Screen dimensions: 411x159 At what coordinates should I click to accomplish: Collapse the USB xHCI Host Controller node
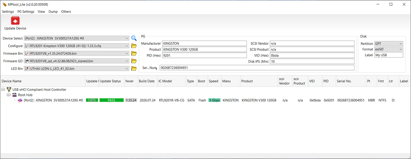(3, 90)
